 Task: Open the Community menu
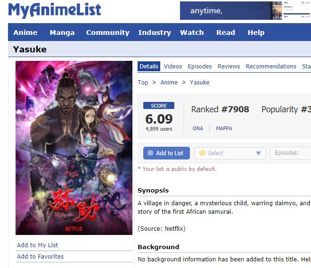(x=108, y=33)
